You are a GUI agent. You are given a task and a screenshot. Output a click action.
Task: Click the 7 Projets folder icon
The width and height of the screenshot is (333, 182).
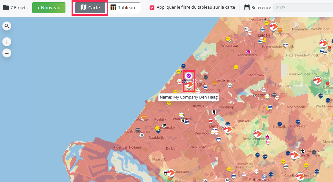(6, 7)
